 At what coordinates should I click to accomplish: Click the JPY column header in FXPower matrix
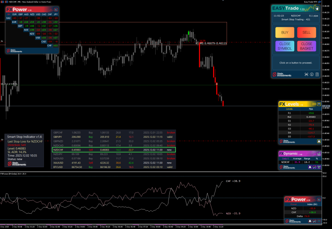(x=56, y=15)
